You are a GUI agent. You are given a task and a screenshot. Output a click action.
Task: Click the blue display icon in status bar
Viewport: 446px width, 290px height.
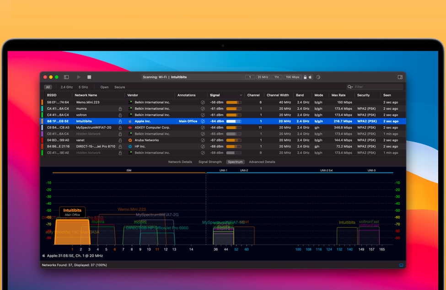click(x=401, y=265)
